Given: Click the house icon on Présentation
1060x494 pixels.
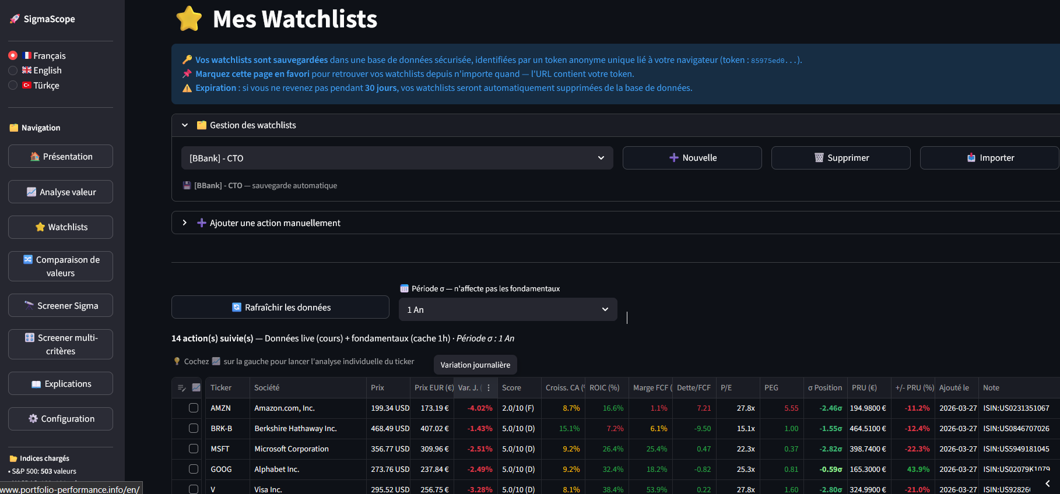Looking at the screenshot, I should (35, 157).
